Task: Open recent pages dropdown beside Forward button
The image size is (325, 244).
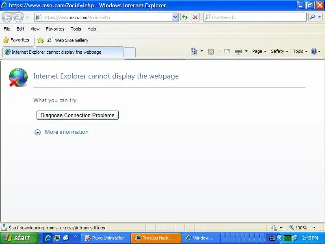Action: click(x=27, y=17)
